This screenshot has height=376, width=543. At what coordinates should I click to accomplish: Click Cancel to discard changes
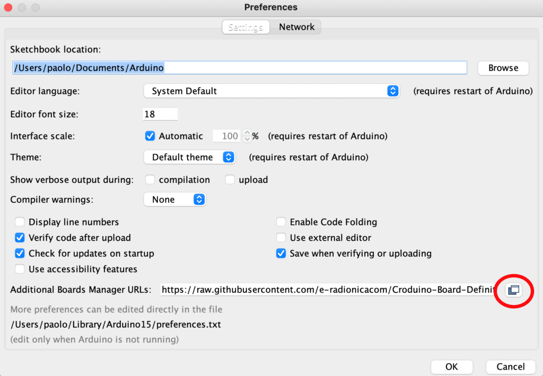point(511,366)
